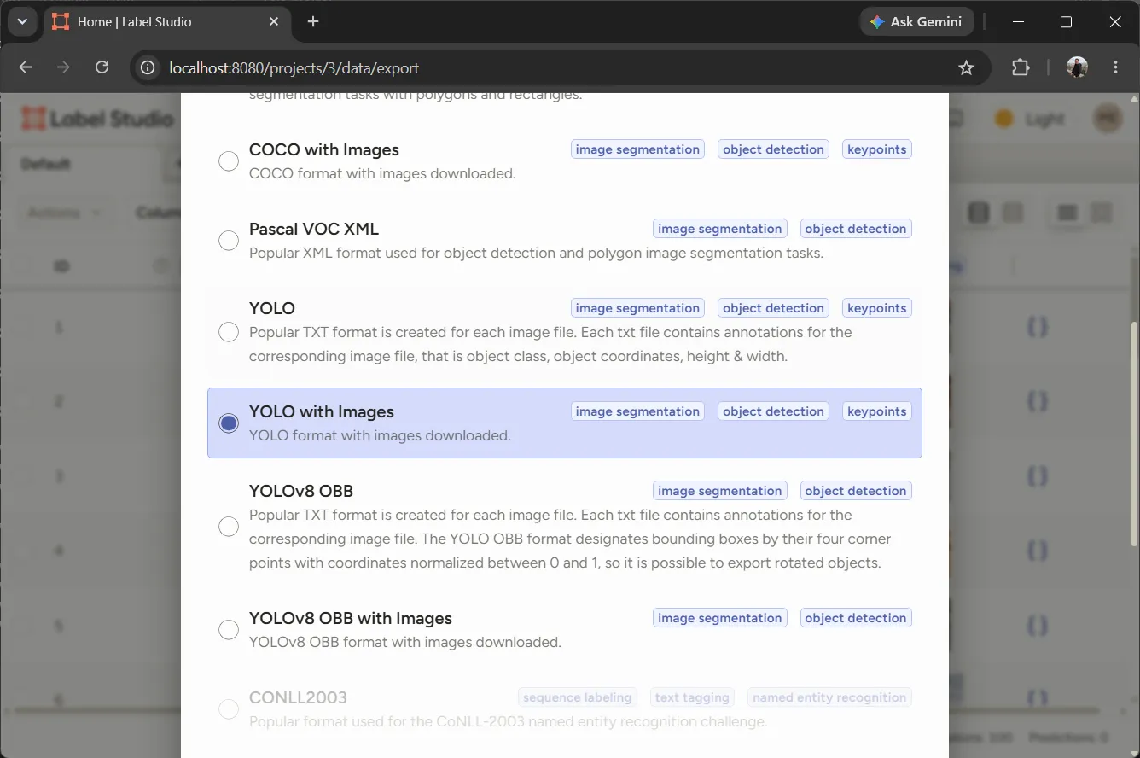
Task: Click the browser forward arrow
Action: tap(63, 67)
